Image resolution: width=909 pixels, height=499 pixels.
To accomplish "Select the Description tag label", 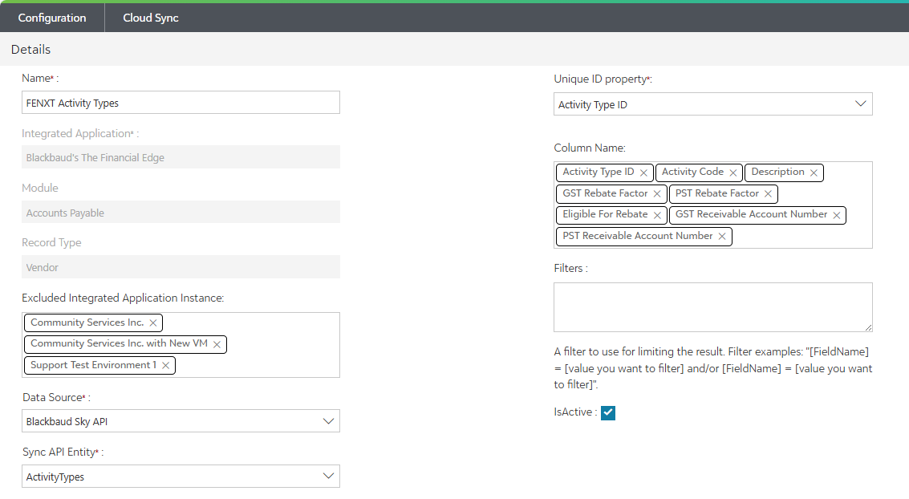I will point(777,172).
